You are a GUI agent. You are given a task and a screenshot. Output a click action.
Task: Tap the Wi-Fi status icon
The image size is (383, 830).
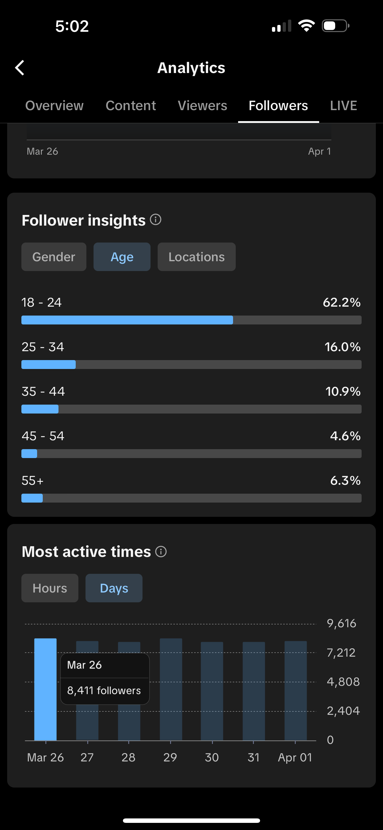(306, 26)
